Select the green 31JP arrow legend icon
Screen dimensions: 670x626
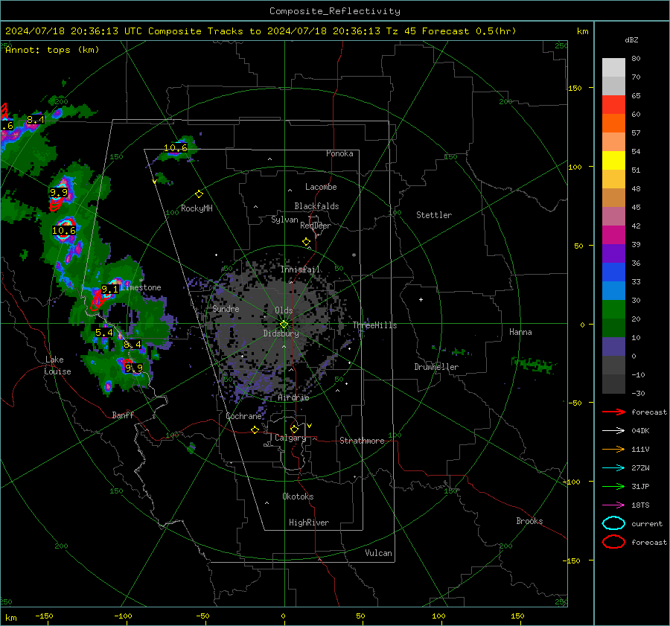click(x=613, y=486)
